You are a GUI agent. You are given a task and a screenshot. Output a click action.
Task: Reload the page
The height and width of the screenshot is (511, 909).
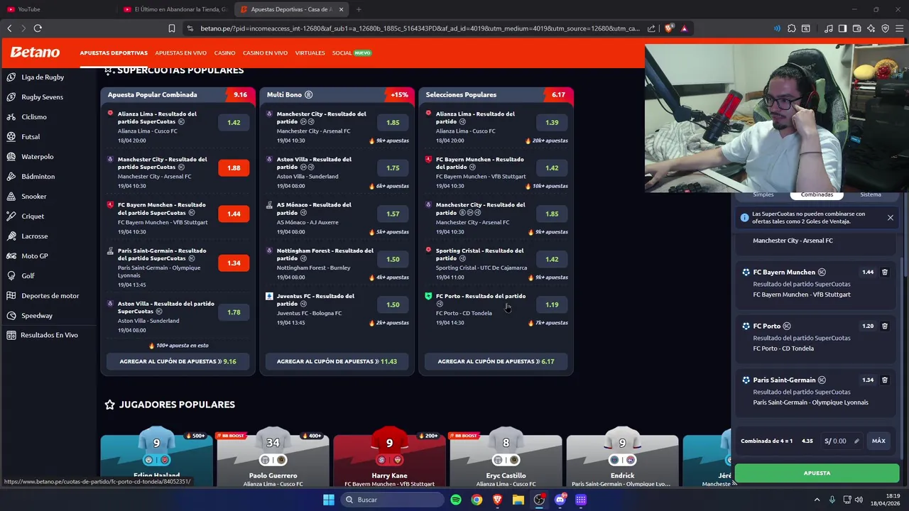click(x=38, y=28)
